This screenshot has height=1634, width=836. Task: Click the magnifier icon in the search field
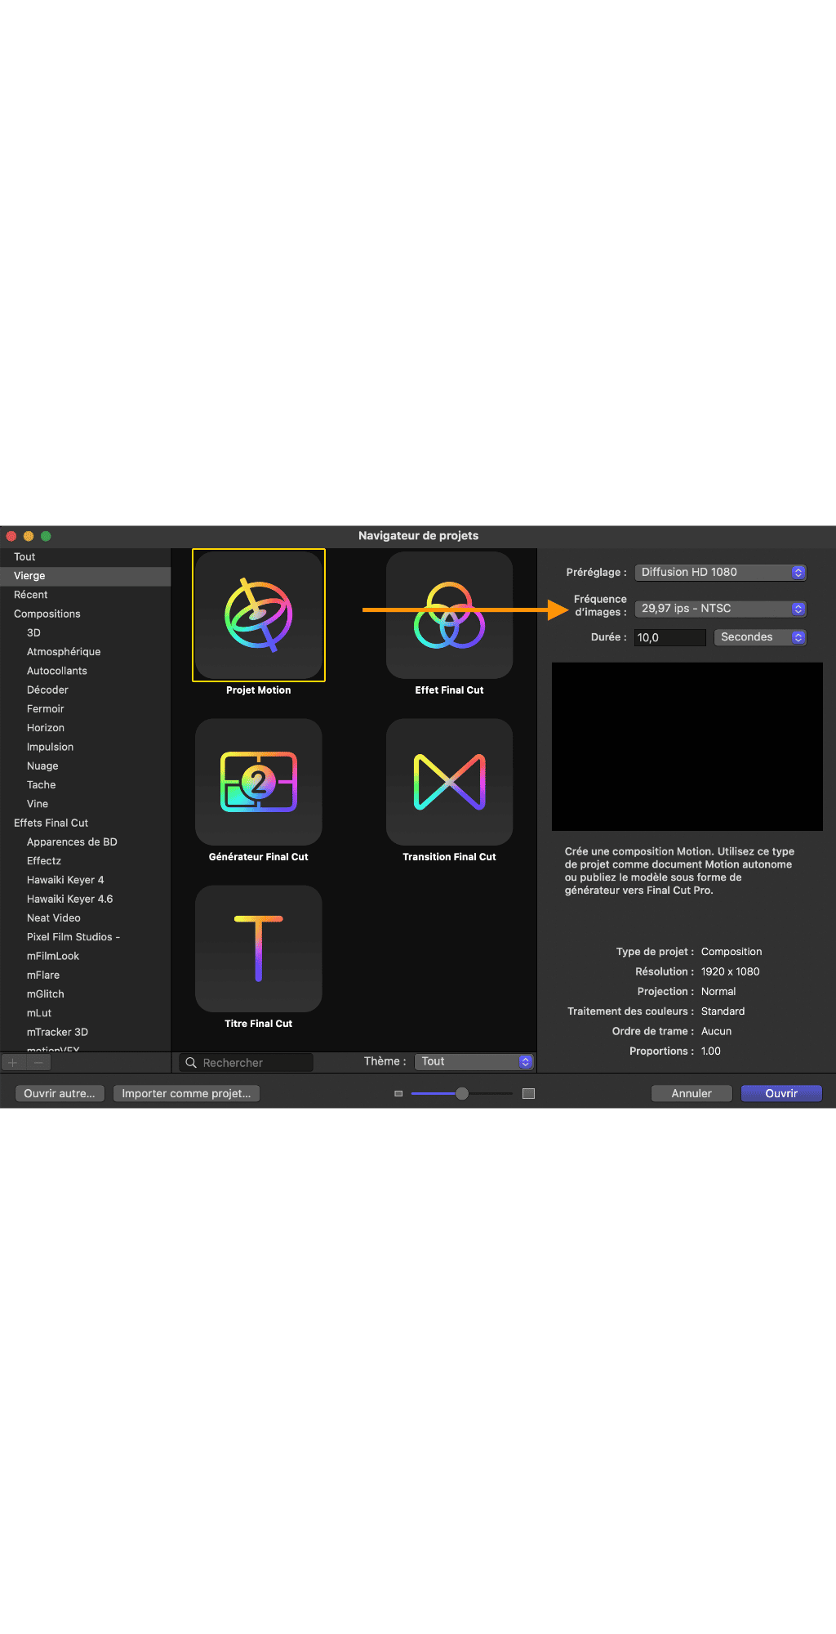click(x=191, y=1063)
